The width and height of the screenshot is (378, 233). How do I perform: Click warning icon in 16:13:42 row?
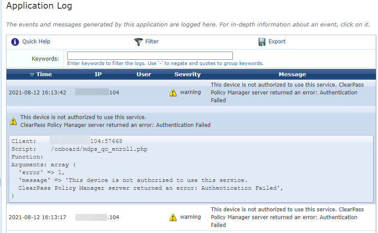(173, 93)
